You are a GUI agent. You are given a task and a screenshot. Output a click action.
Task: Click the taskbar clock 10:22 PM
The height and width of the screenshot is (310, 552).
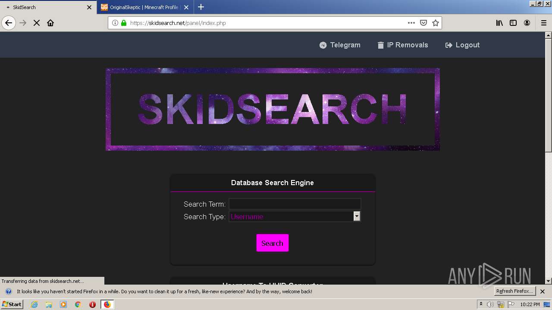(x=530, y=304)
